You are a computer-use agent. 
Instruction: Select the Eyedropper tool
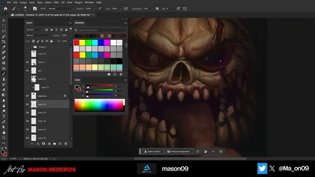3,47
